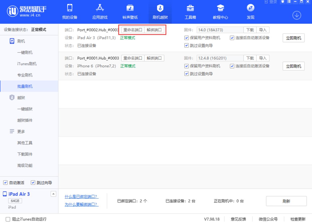Image resolution: width=312 pixels, height=224 pixels.
Task: Open the 应用游戏 app store icon
Action: click(x=100, y=8)
